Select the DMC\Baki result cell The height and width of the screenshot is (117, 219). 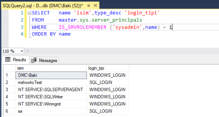pos(51,75)
